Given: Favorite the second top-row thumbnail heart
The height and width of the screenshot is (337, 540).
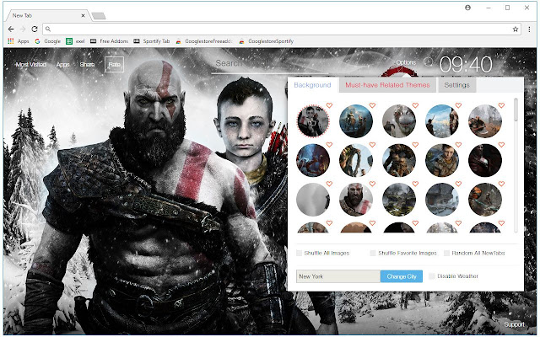Looking at the screenshot, I should pyautogui.click(x=372, y=105).
